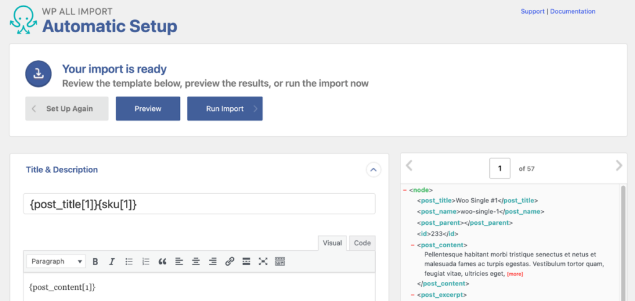Insert a Read More tag

pos(246,261)
